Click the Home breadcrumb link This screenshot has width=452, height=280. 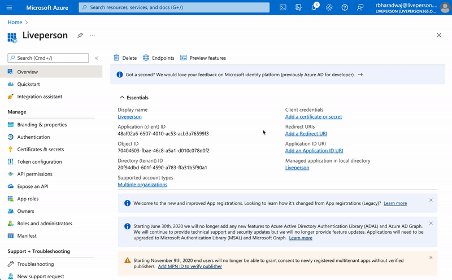(x=15, y=22)
